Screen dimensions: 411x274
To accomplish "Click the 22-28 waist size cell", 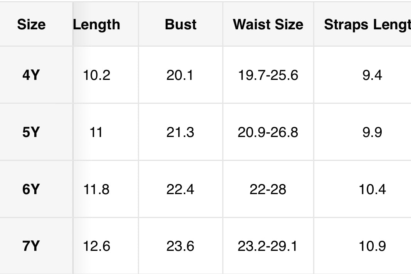I will [268, 189].
